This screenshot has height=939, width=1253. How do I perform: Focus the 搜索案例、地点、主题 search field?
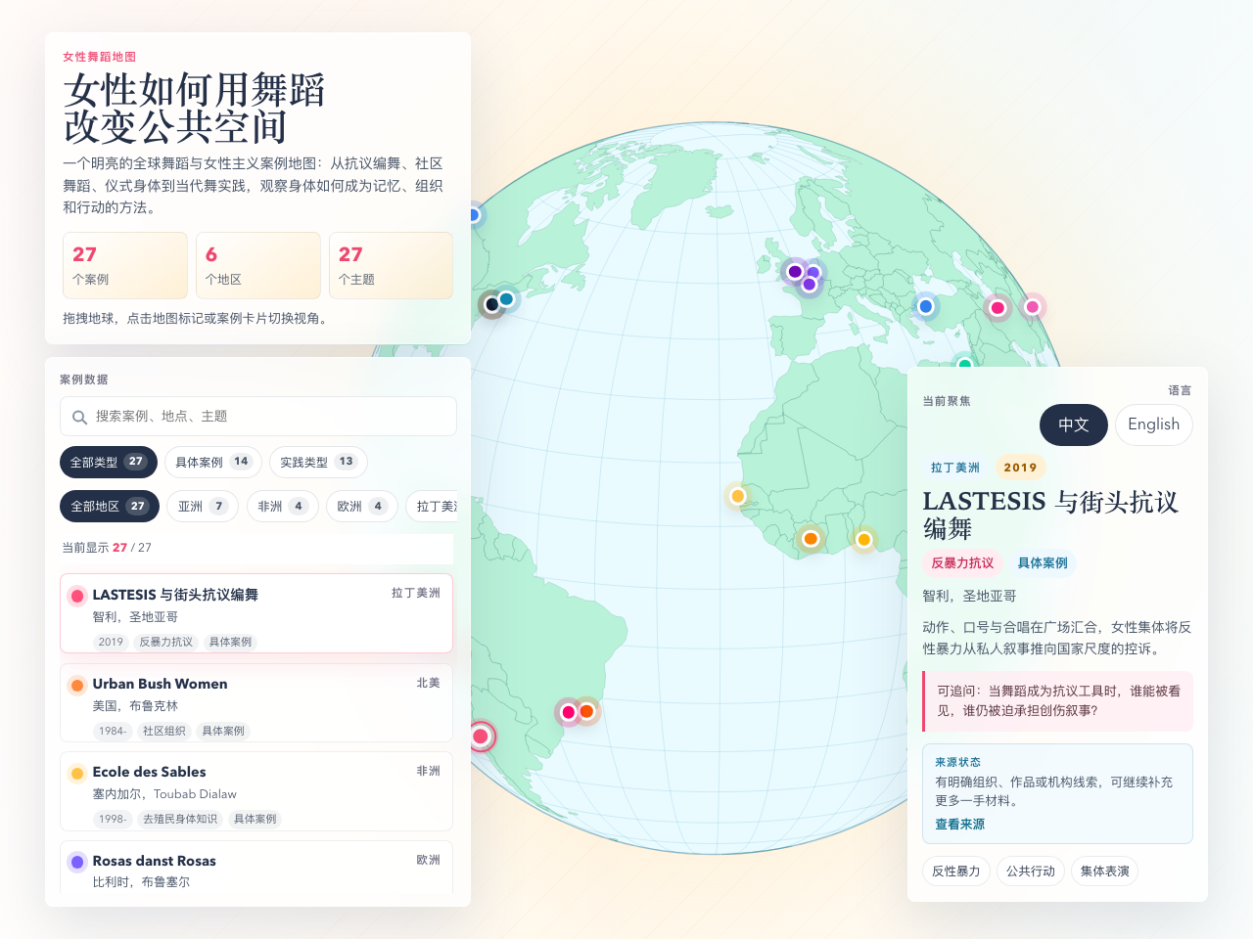click(x=258, y=417)
